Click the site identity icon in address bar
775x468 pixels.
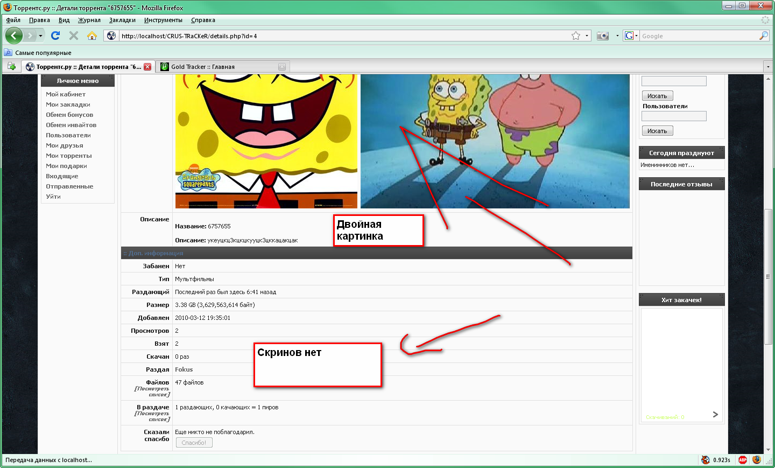coord(111,36)
